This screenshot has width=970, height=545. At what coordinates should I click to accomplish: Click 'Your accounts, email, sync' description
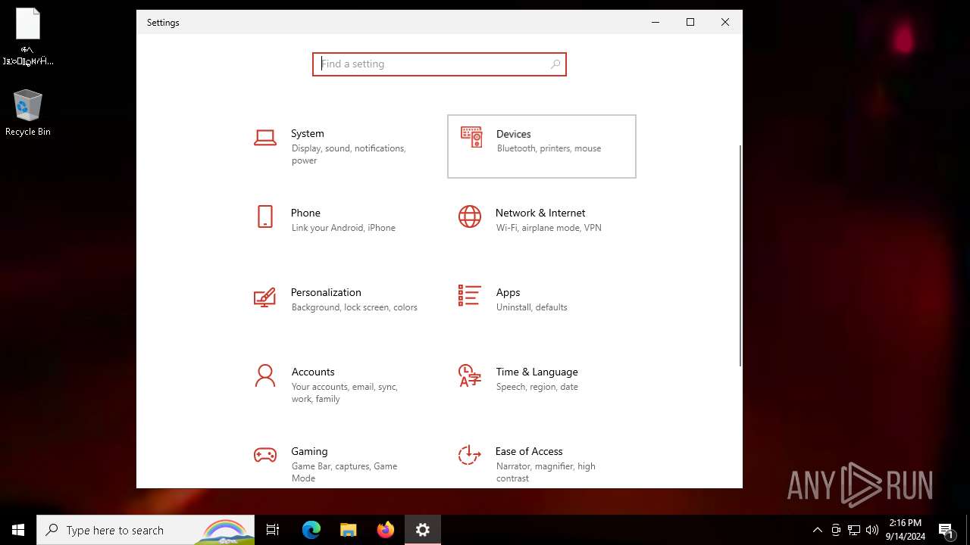click(x=345, y=393)
